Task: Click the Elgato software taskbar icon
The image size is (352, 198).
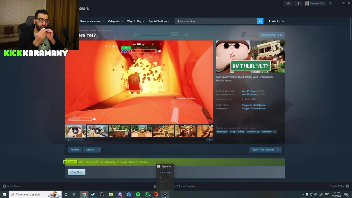Action: click(165, 194)
